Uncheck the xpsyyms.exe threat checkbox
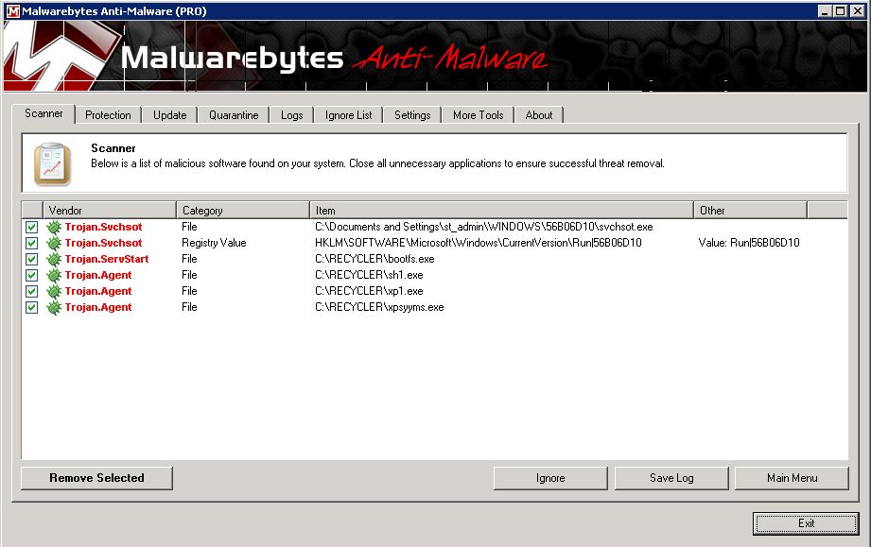This screenshot has height=547, width=871. coord(31,307)
